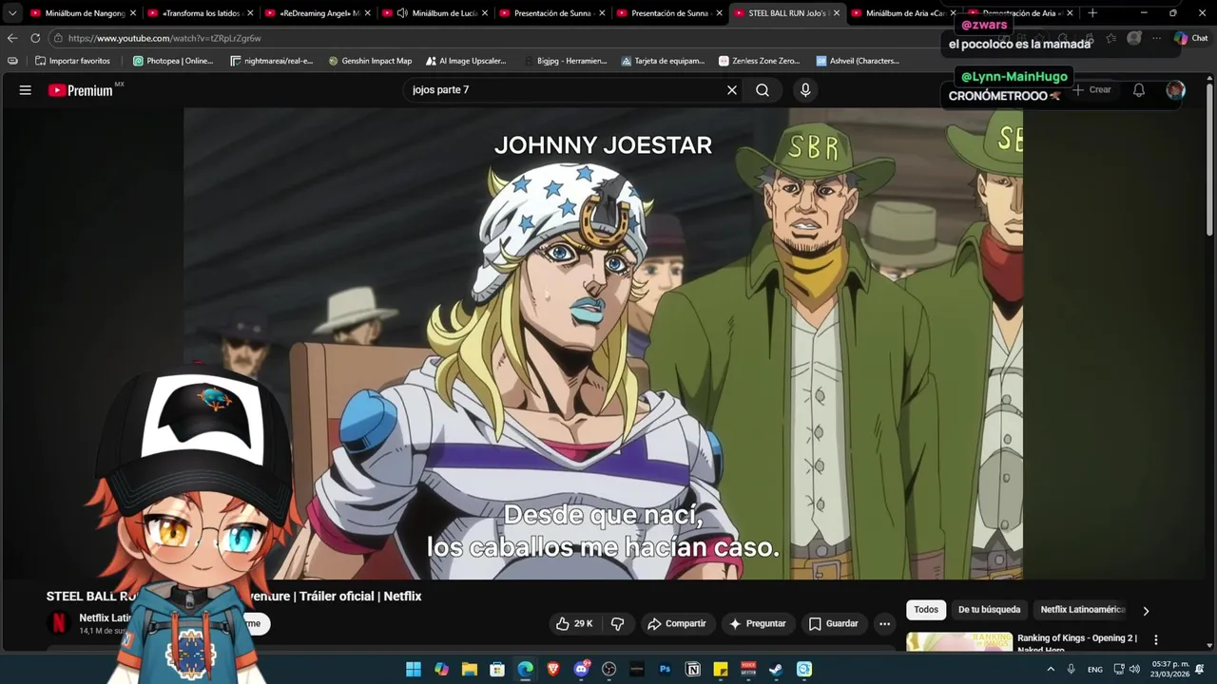Viewport: 1217px width, 684px height.
Task: Switch to Brave browser in taskbar
Action: (553, 669)
